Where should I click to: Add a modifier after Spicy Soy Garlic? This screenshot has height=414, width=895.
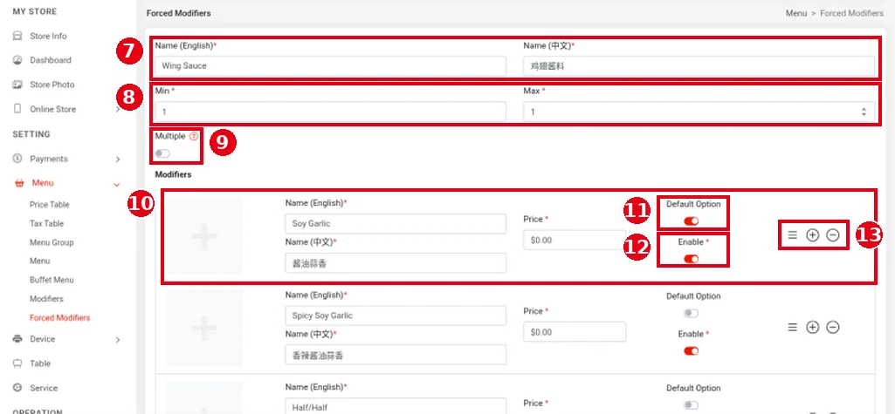click(x=812, y=327)
